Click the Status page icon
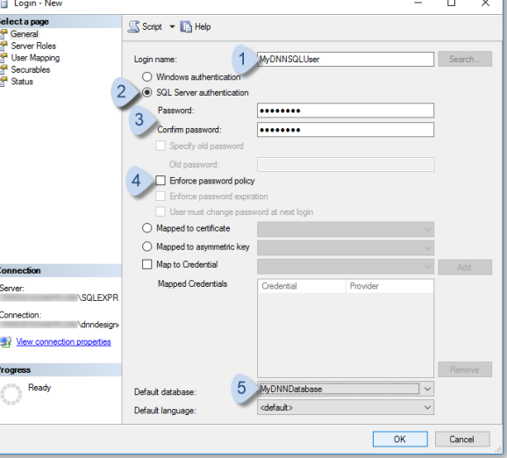This screenshot has width=507, height=458. 4,82
